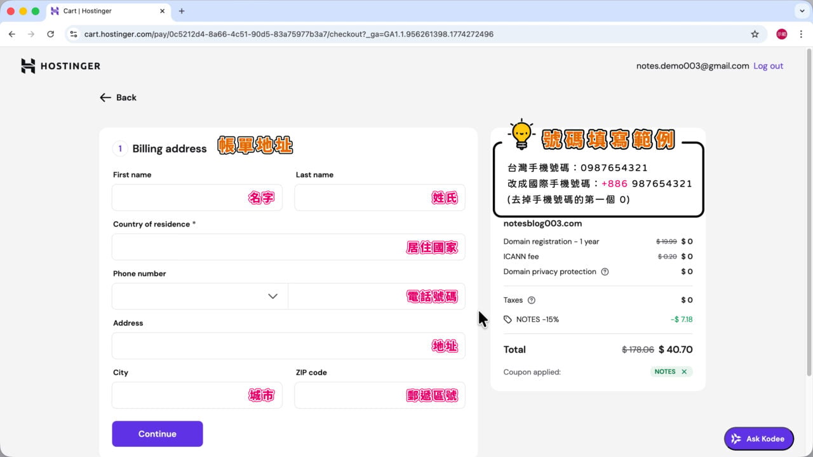Open Ask Kodee chat assistant

click(x=758, y=439)
